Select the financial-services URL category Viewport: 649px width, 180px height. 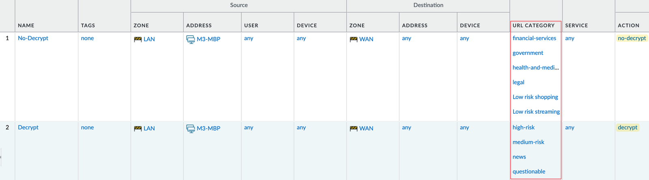534,38
